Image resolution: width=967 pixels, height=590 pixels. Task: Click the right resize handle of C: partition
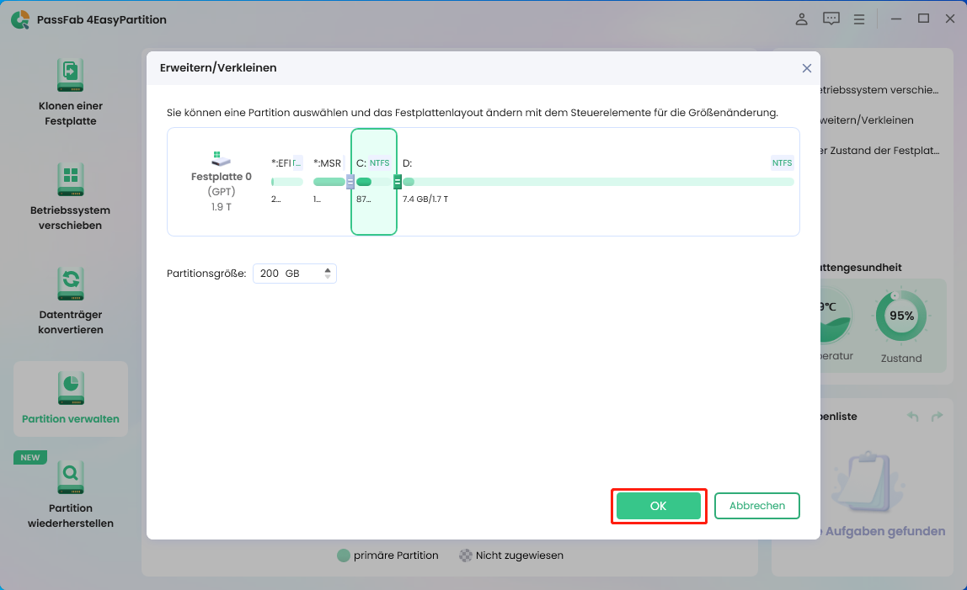[398, 182]
